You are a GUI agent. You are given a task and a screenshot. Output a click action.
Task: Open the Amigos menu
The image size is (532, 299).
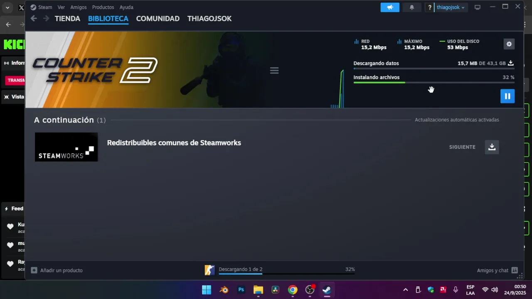point(79,7)
